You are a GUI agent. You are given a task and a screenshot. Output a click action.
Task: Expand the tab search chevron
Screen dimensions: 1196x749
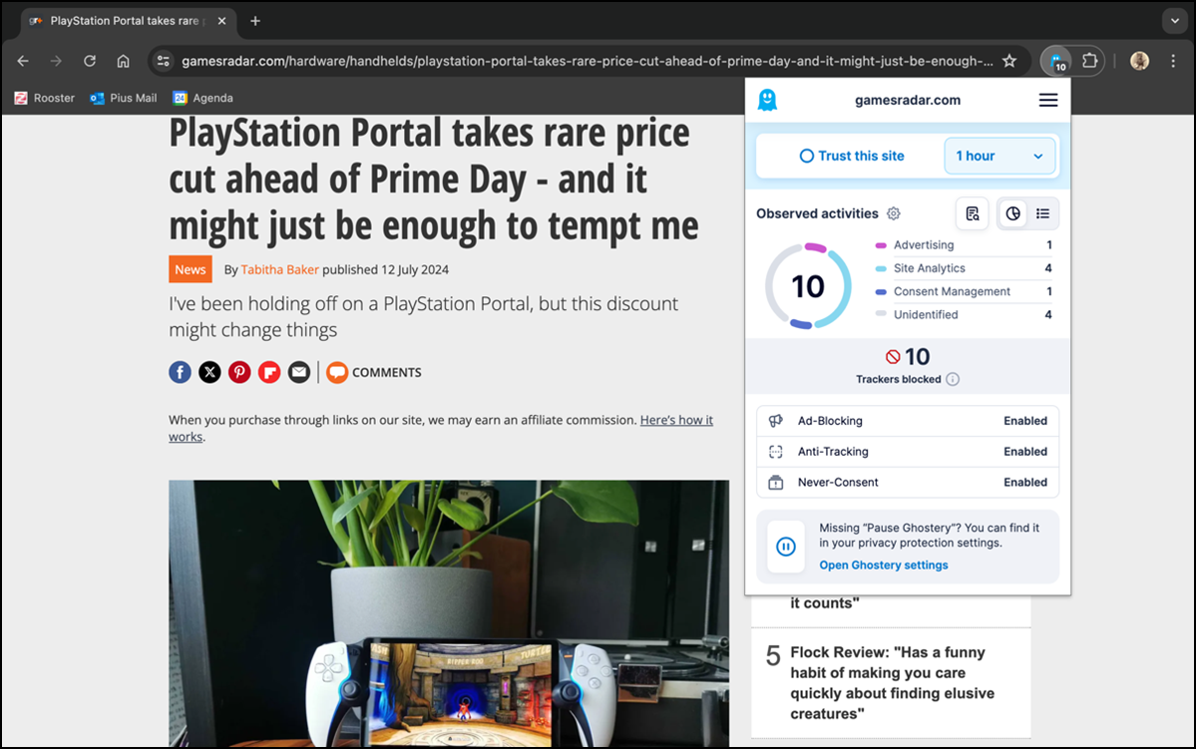point(1175,21)
